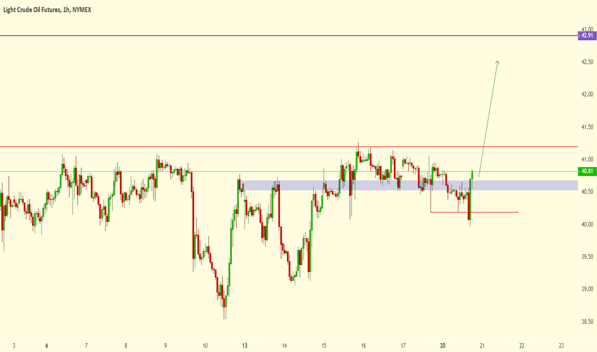Click date axis label 16
This screenshot has width=597, height=352.
point(364,346)
